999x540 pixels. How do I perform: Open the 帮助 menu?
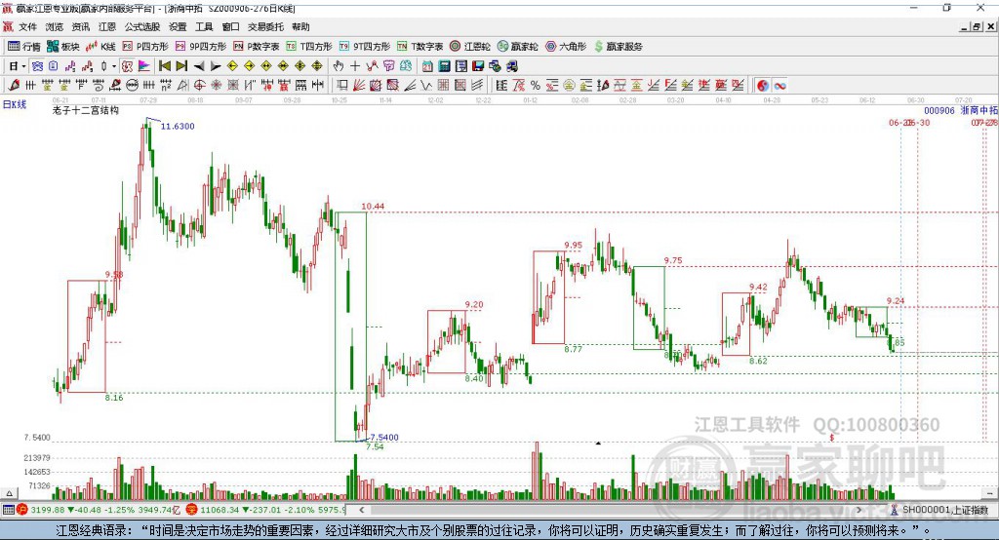tap(300, 26)
